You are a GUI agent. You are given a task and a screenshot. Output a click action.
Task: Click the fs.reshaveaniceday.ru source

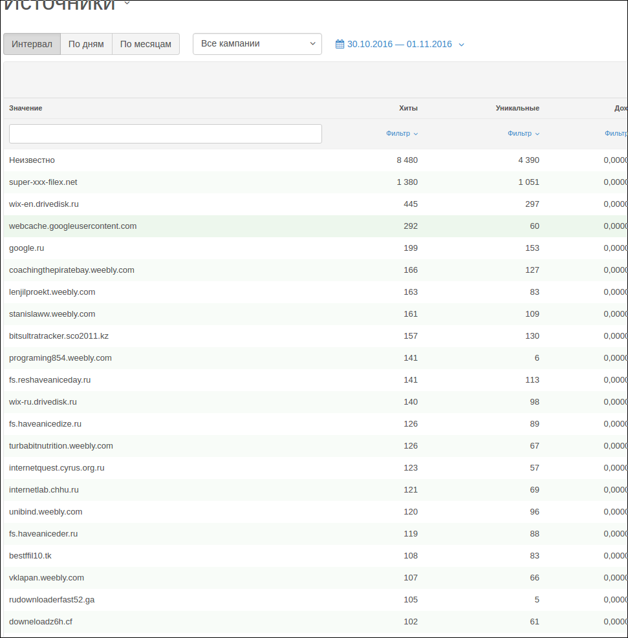click(50, 380)
